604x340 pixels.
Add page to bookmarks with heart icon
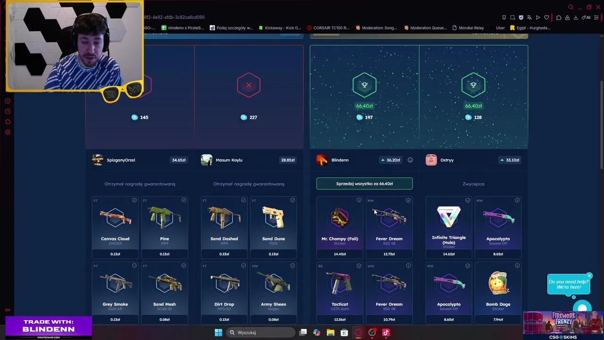546,17
